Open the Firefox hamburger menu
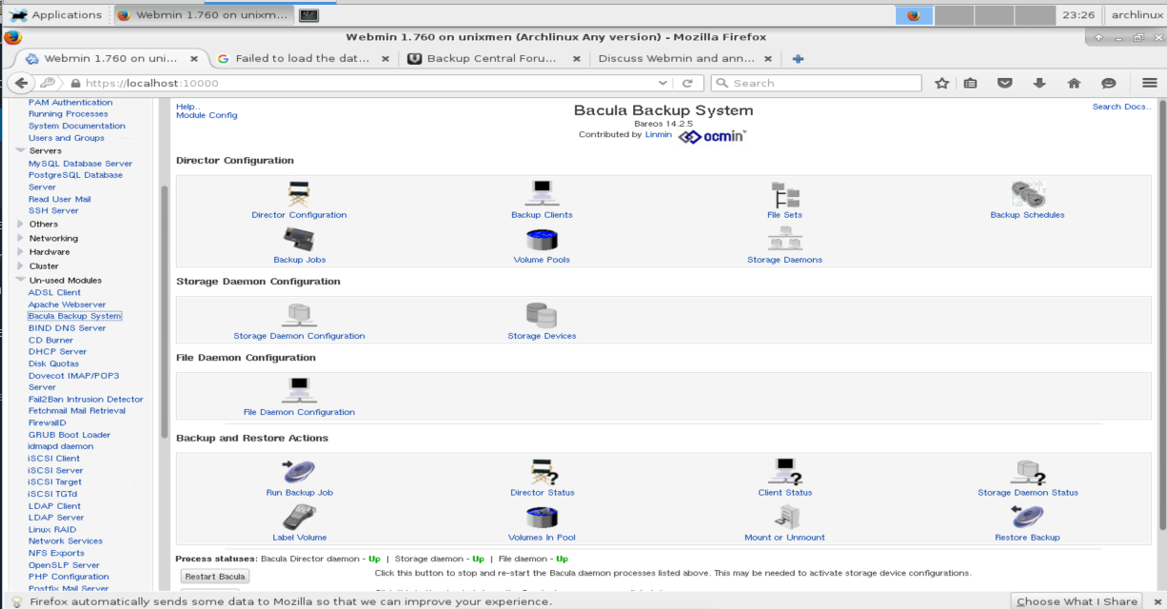1167x609 pixels. (1149, 83)
